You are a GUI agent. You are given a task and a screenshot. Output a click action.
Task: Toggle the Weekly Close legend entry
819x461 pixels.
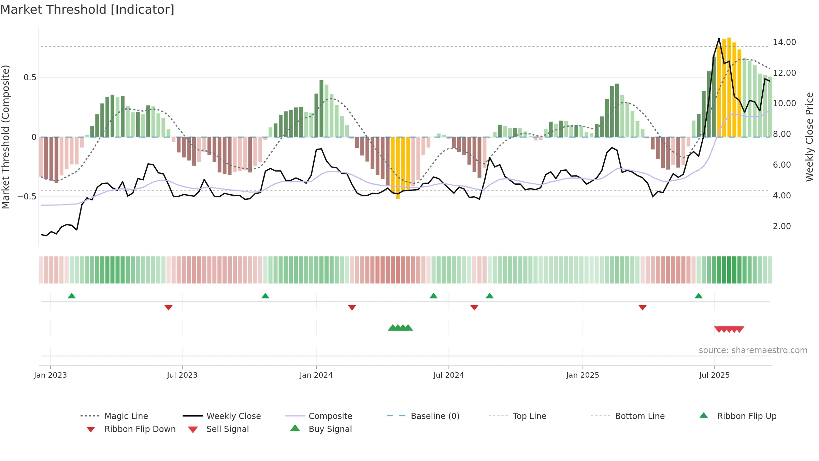[x=222, y=416]
